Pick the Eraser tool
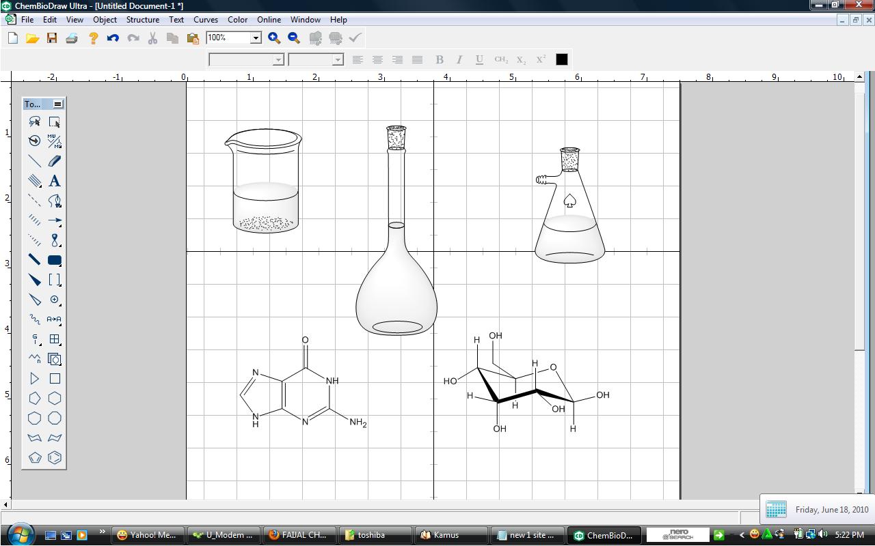This screenshot has height=546, width=875. click(x=54, y=160)
